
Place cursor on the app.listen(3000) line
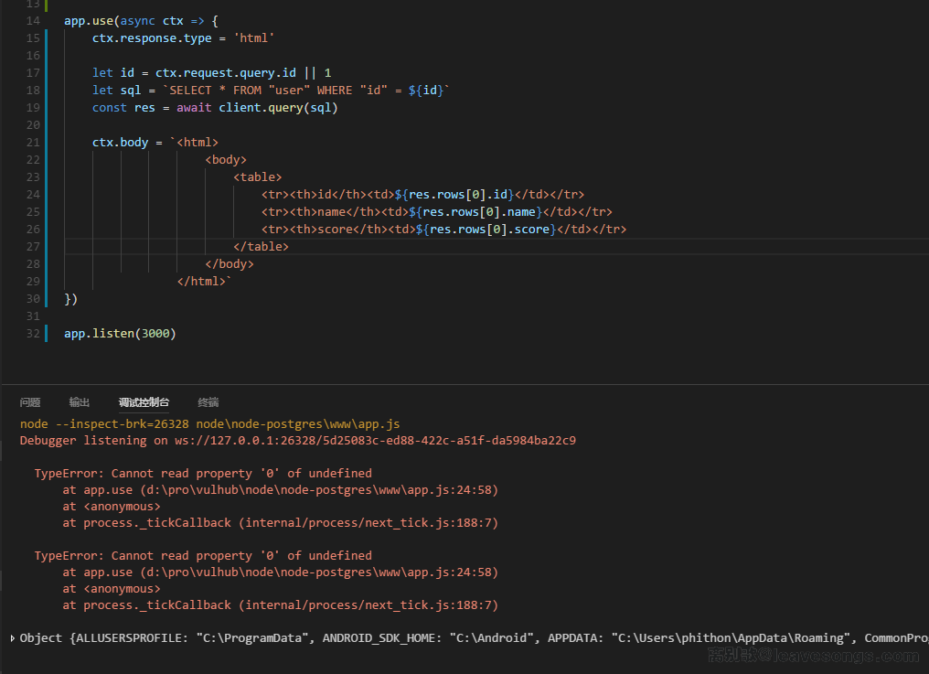pos(119,334)
